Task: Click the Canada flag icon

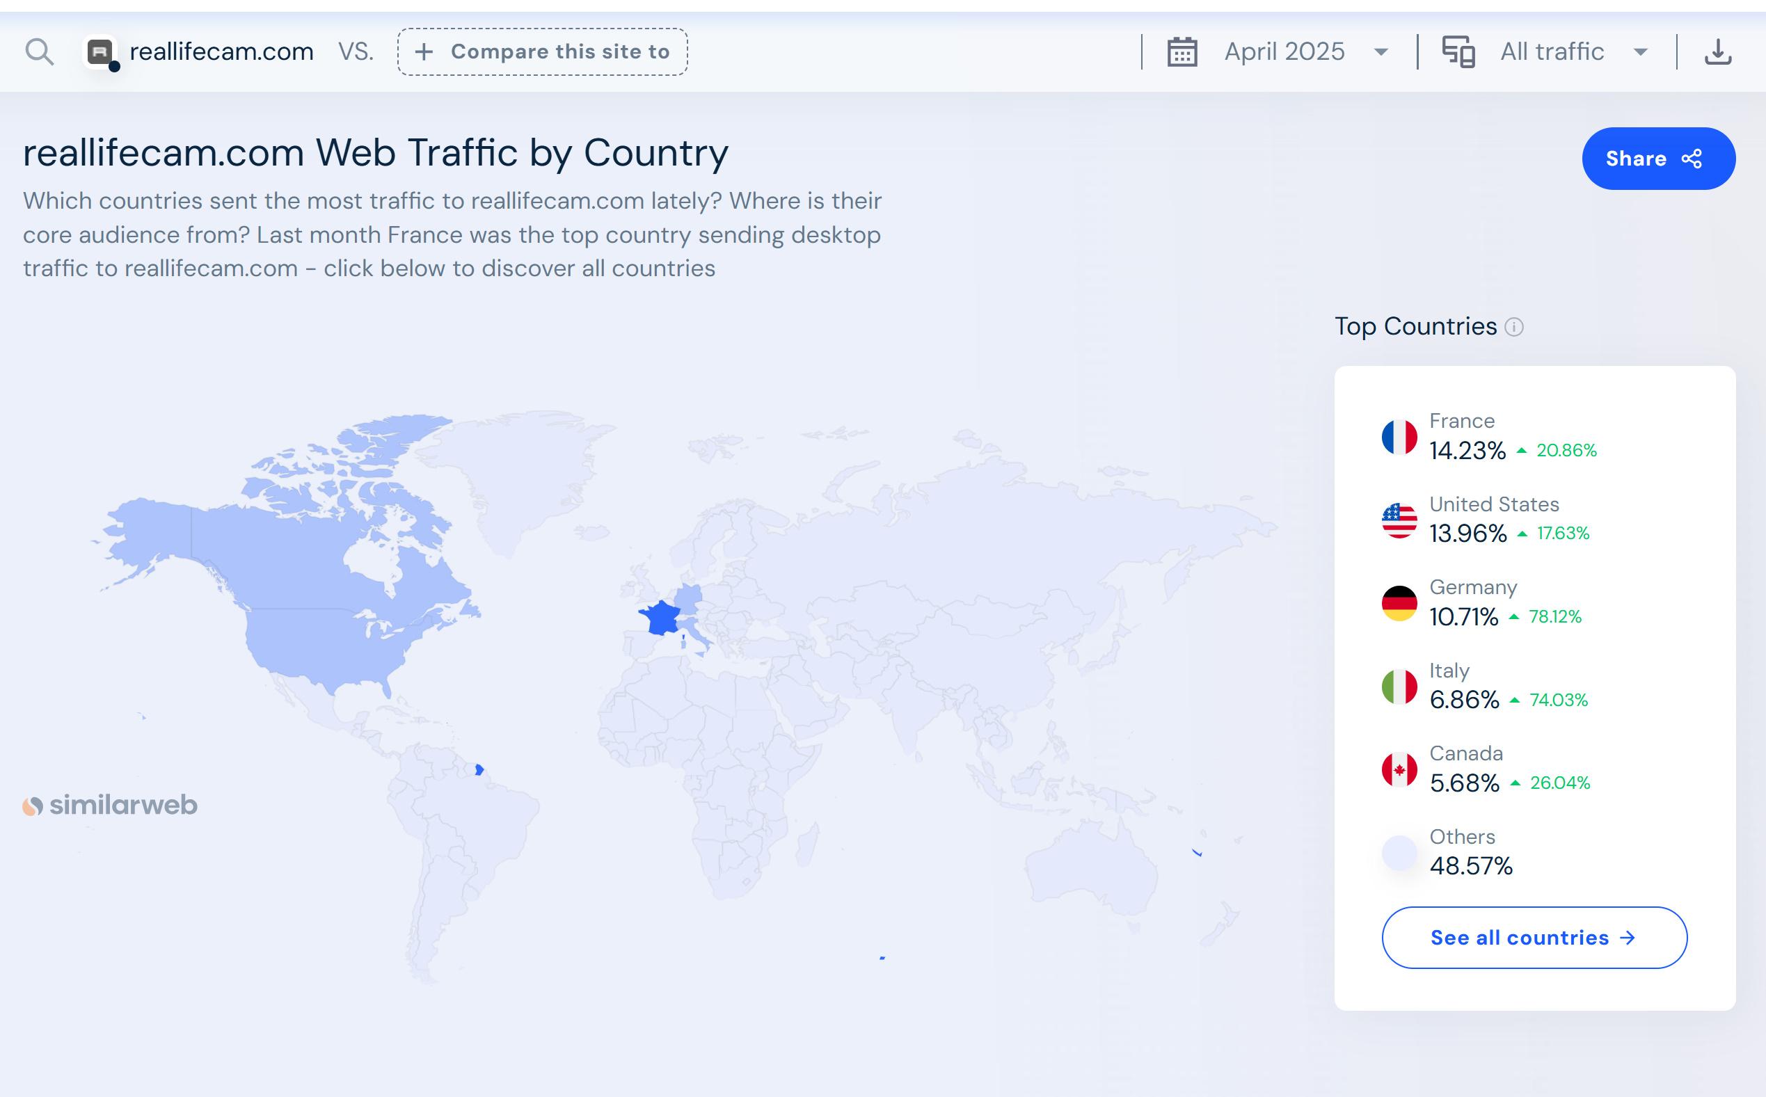Action: point(1399,770)
